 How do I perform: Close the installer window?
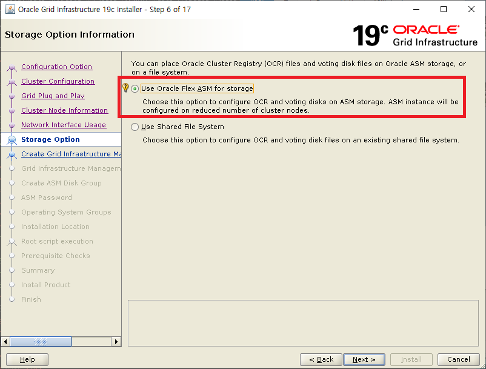pos(471,9)
